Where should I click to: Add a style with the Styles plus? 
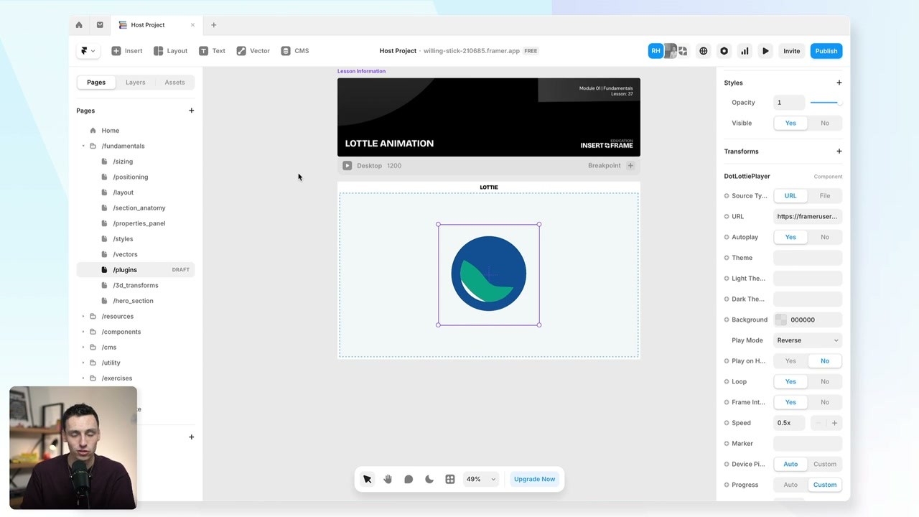click(x=839, y=83)
